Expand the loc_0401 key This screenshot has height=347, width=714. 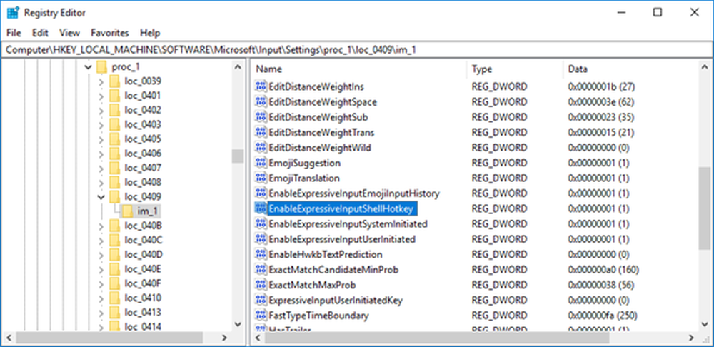tap(101, 96)
